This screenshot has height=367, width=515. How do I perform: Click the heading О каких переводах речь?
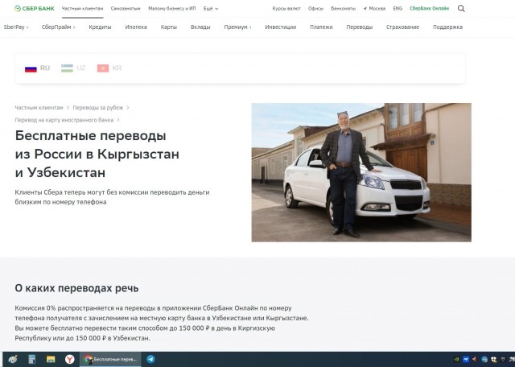pyautogui.click(x=76, y=288)
